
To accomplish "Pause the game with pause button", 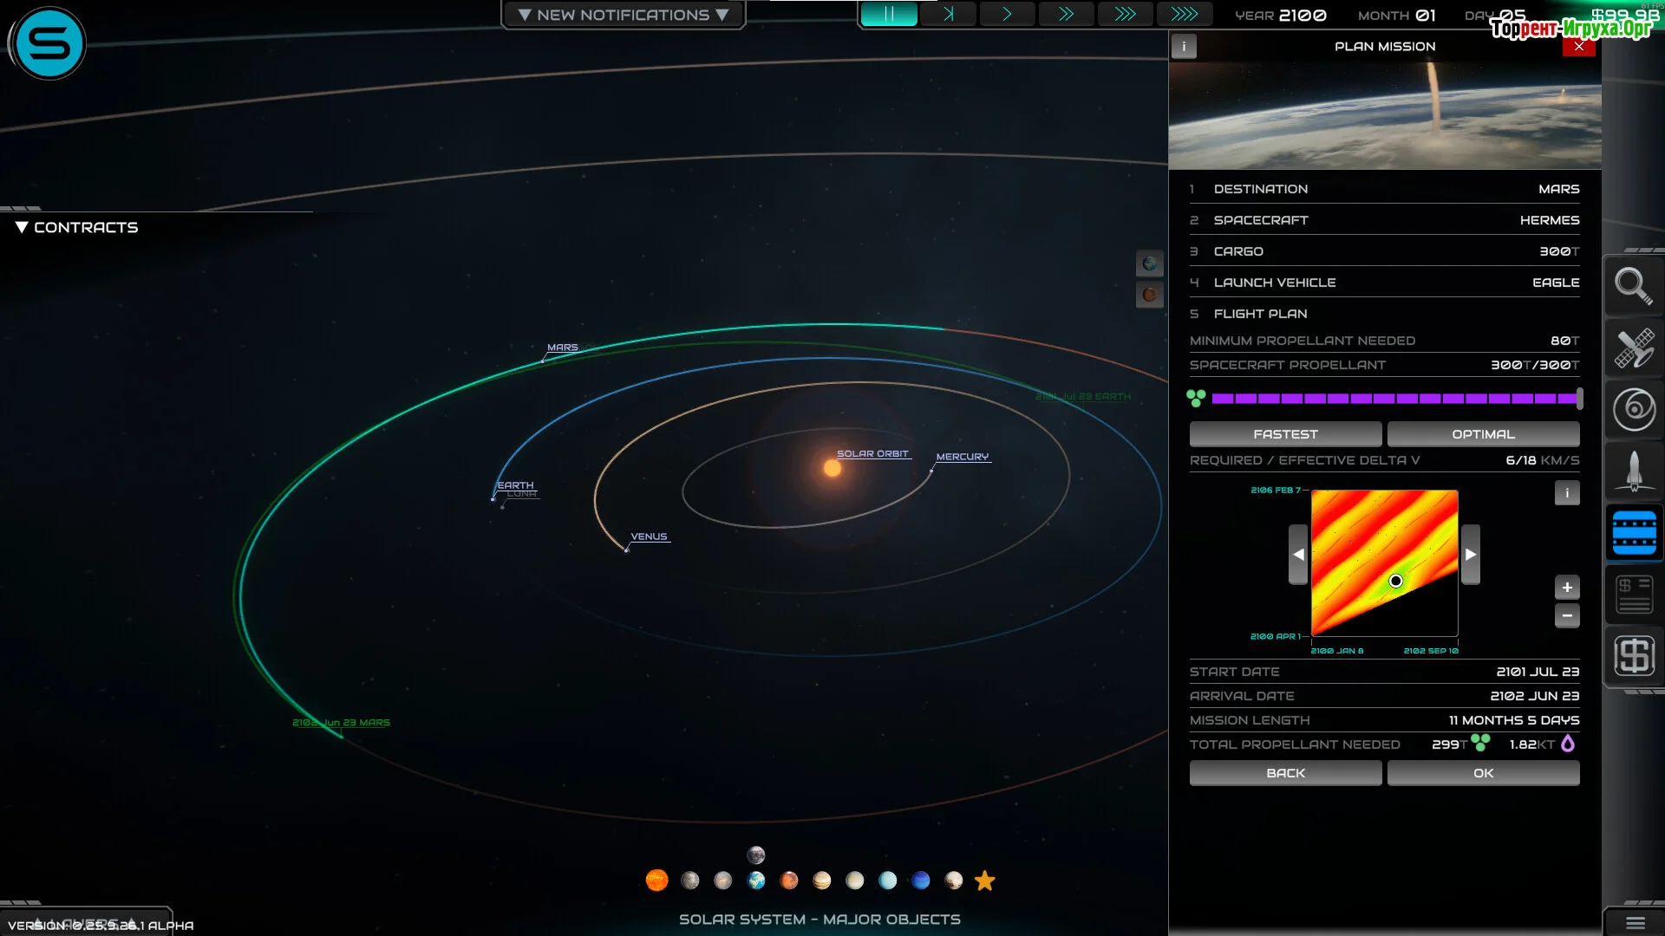I will pyautogui.click(x=888, y=14).
